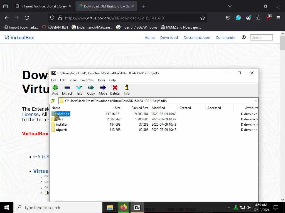This screenshot has height=213, width=285.
Task: Switch to Internet Archive browser tab
Action: point(43,6)
